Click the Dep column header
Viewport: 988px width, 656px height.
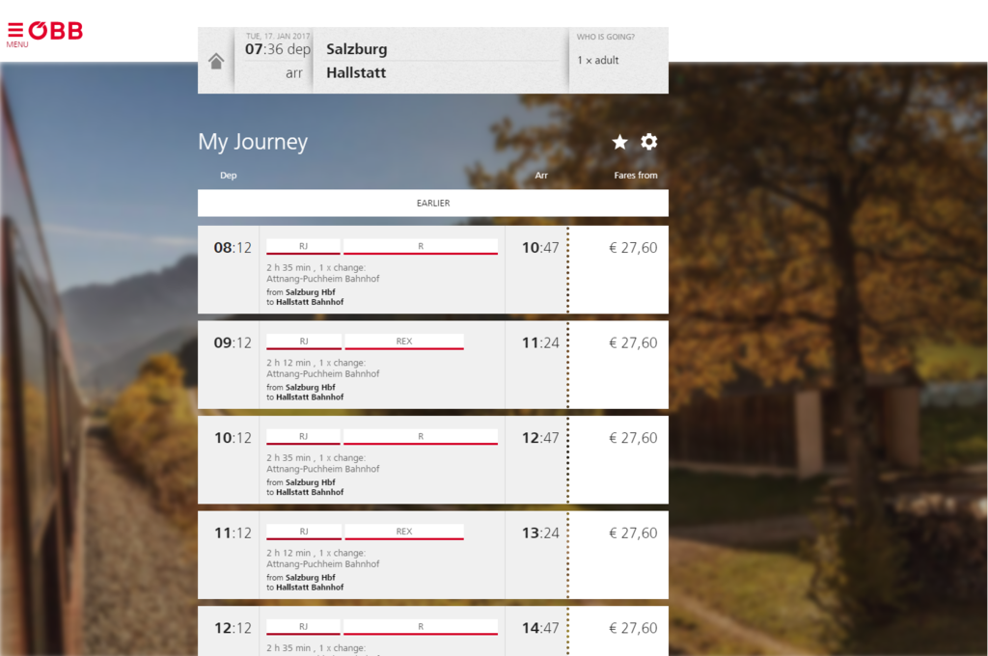228,176
